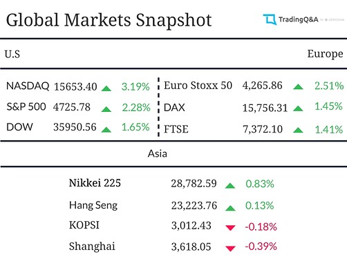Click the Global Markets Snapshot title
The height and width of the screenshot is (259, 347).
(x=109, y=20)
